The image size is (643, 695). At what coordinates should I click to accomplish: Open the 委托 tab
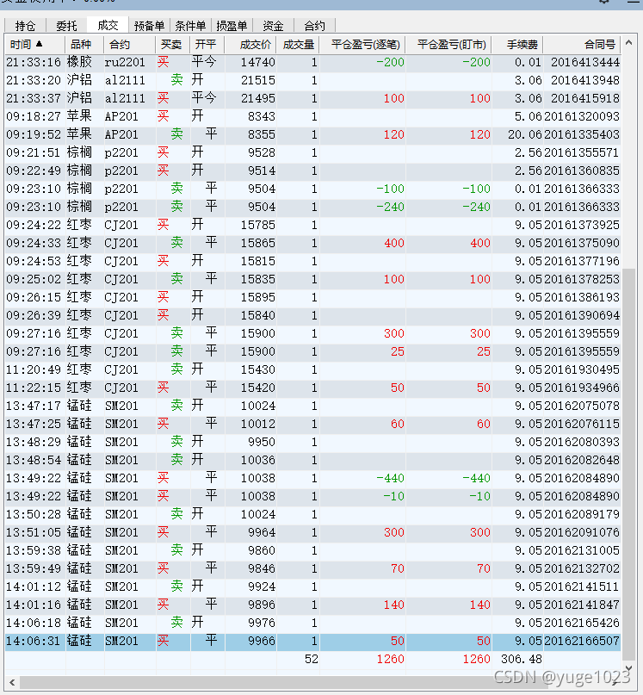[66, 26]
